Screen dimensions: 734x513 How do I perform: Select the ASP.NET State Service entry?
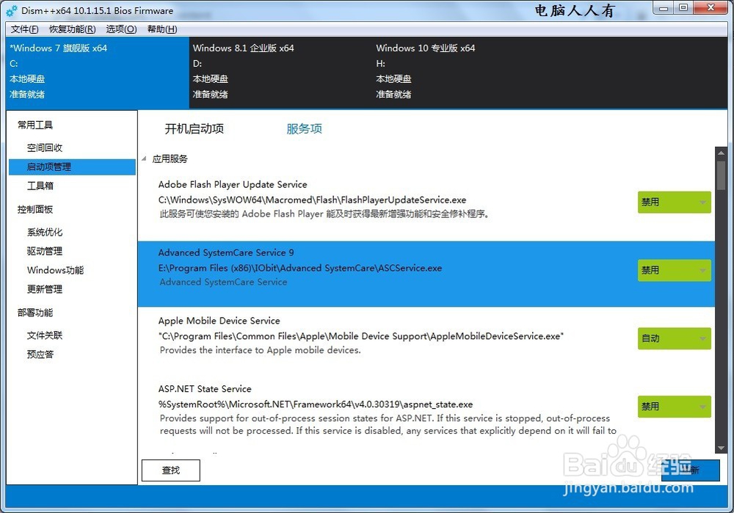tap(426, 410)
